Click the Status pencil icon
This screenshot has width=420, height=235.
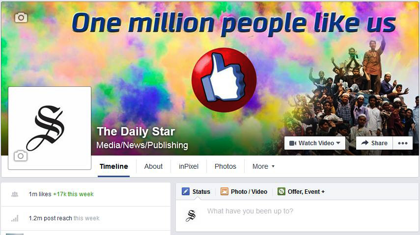pyautogui.click(x=185, y=191)
